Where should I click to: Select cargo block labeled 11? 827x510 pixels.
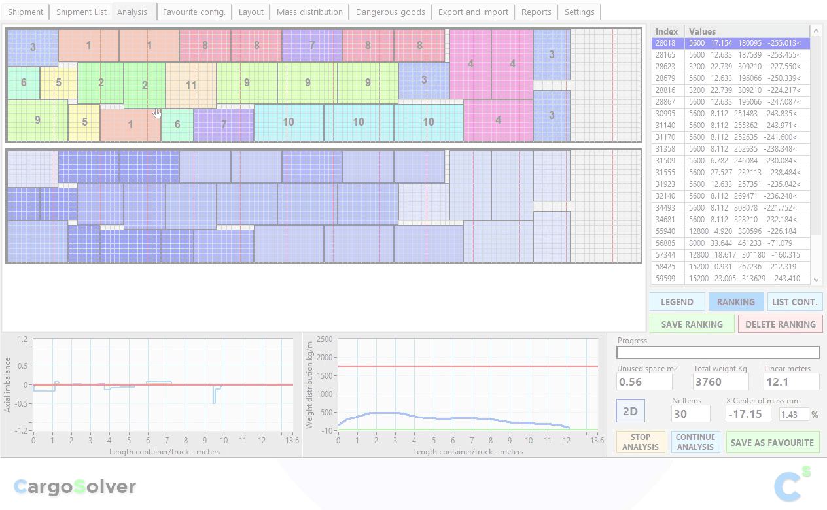(x=190, y=85)
